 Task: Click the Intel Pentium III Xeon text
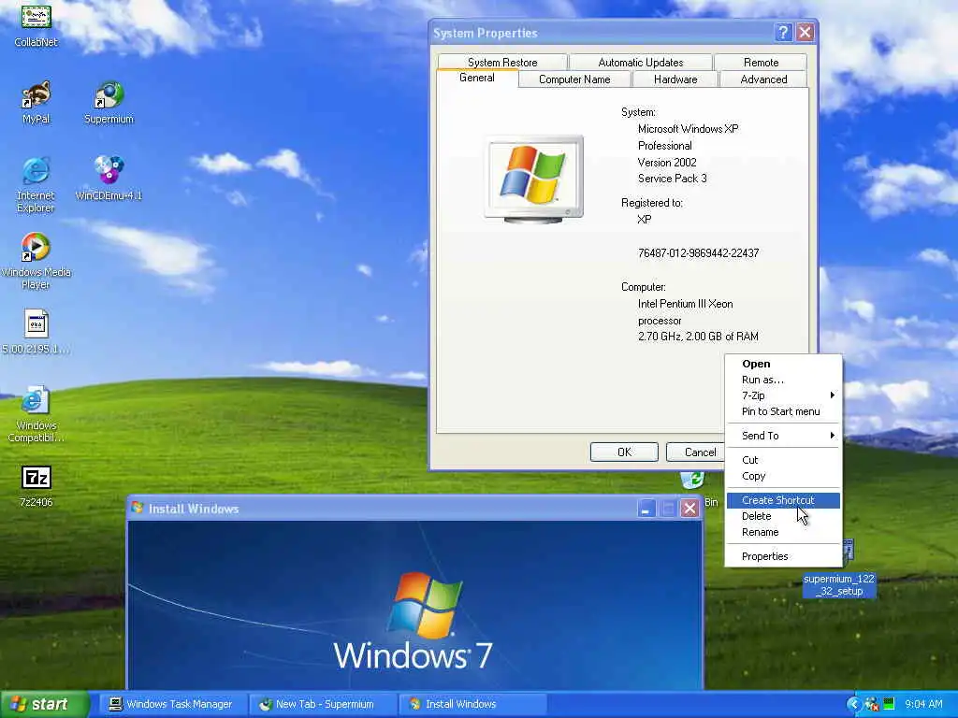tap(685, 304)
